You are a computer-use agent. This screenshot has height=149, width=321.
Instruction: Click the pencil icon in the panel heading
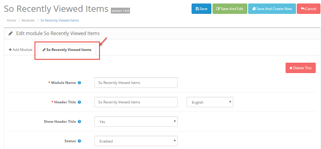coord(11,34)
